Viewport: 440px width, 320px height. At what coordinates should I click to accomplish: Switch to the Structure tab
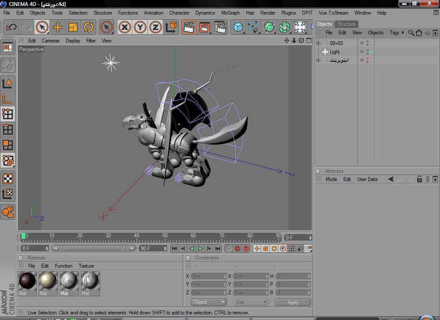coord(346,24)
